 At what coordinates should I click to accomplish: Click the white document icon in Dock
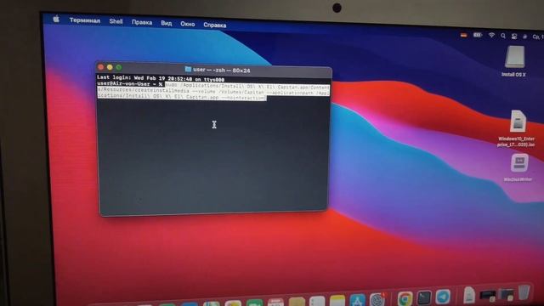point(469,295)
